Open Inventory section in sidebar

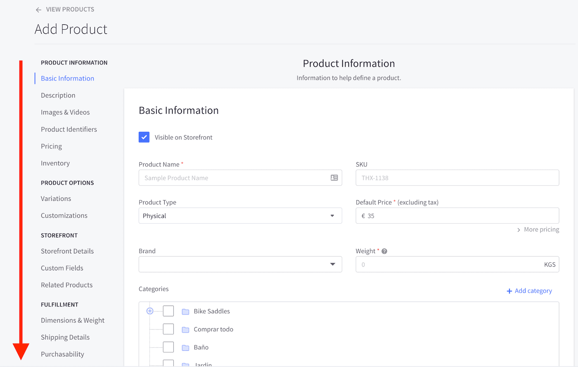tap(55, 163)
